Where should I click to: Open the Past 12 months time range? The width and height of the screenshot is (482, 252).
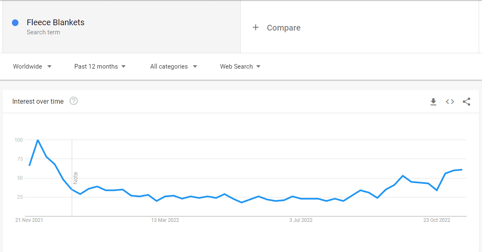(x=100, y=67)
